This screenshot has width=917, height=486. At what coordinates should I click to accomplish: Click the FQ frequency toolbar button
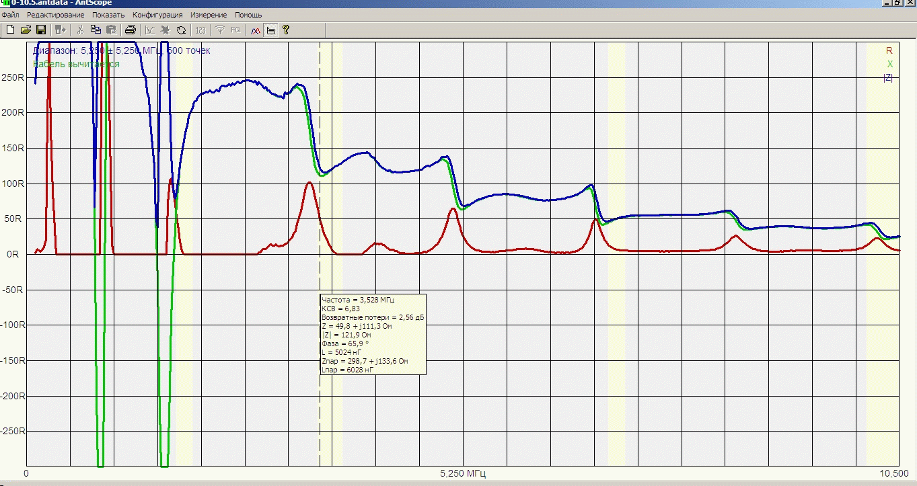click(x=235, y=30)
